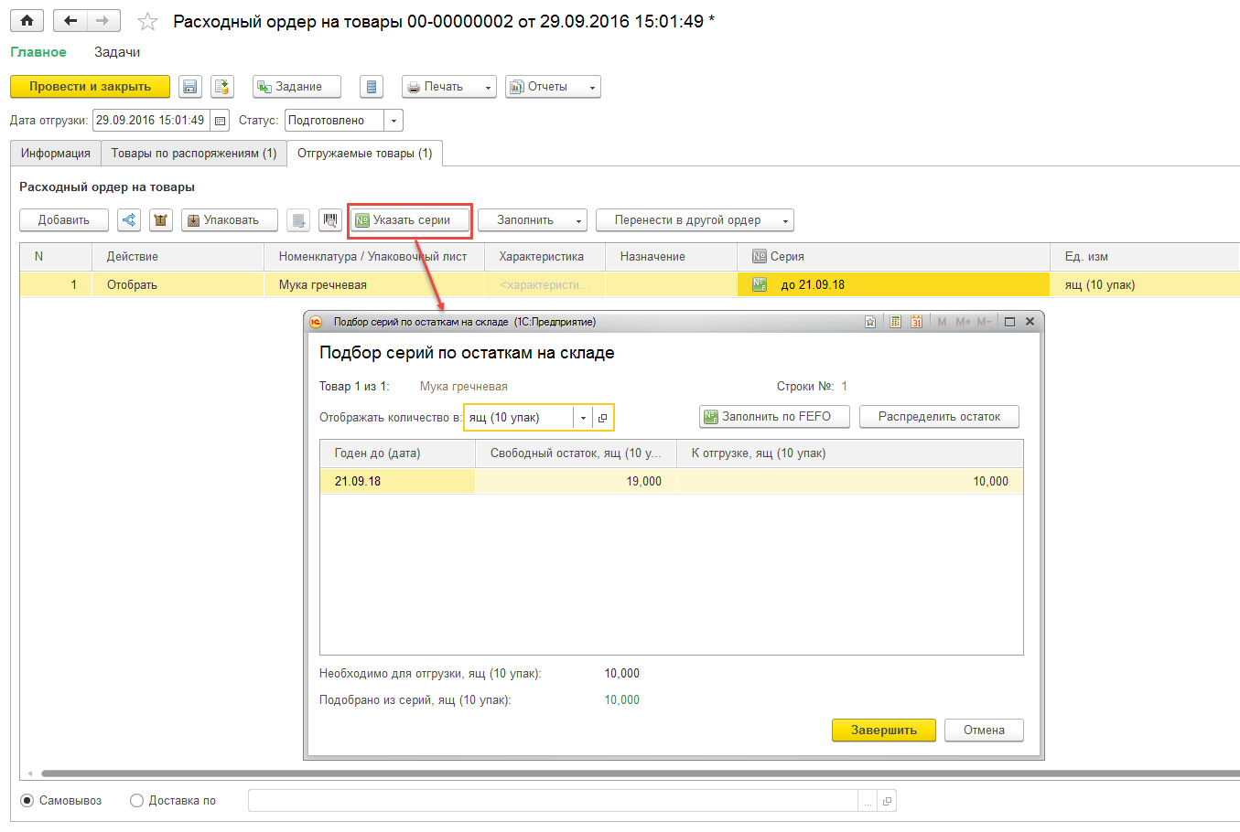Click the M+ memory button
Screen dimensions: 1240x832
[x=963, y=322]
